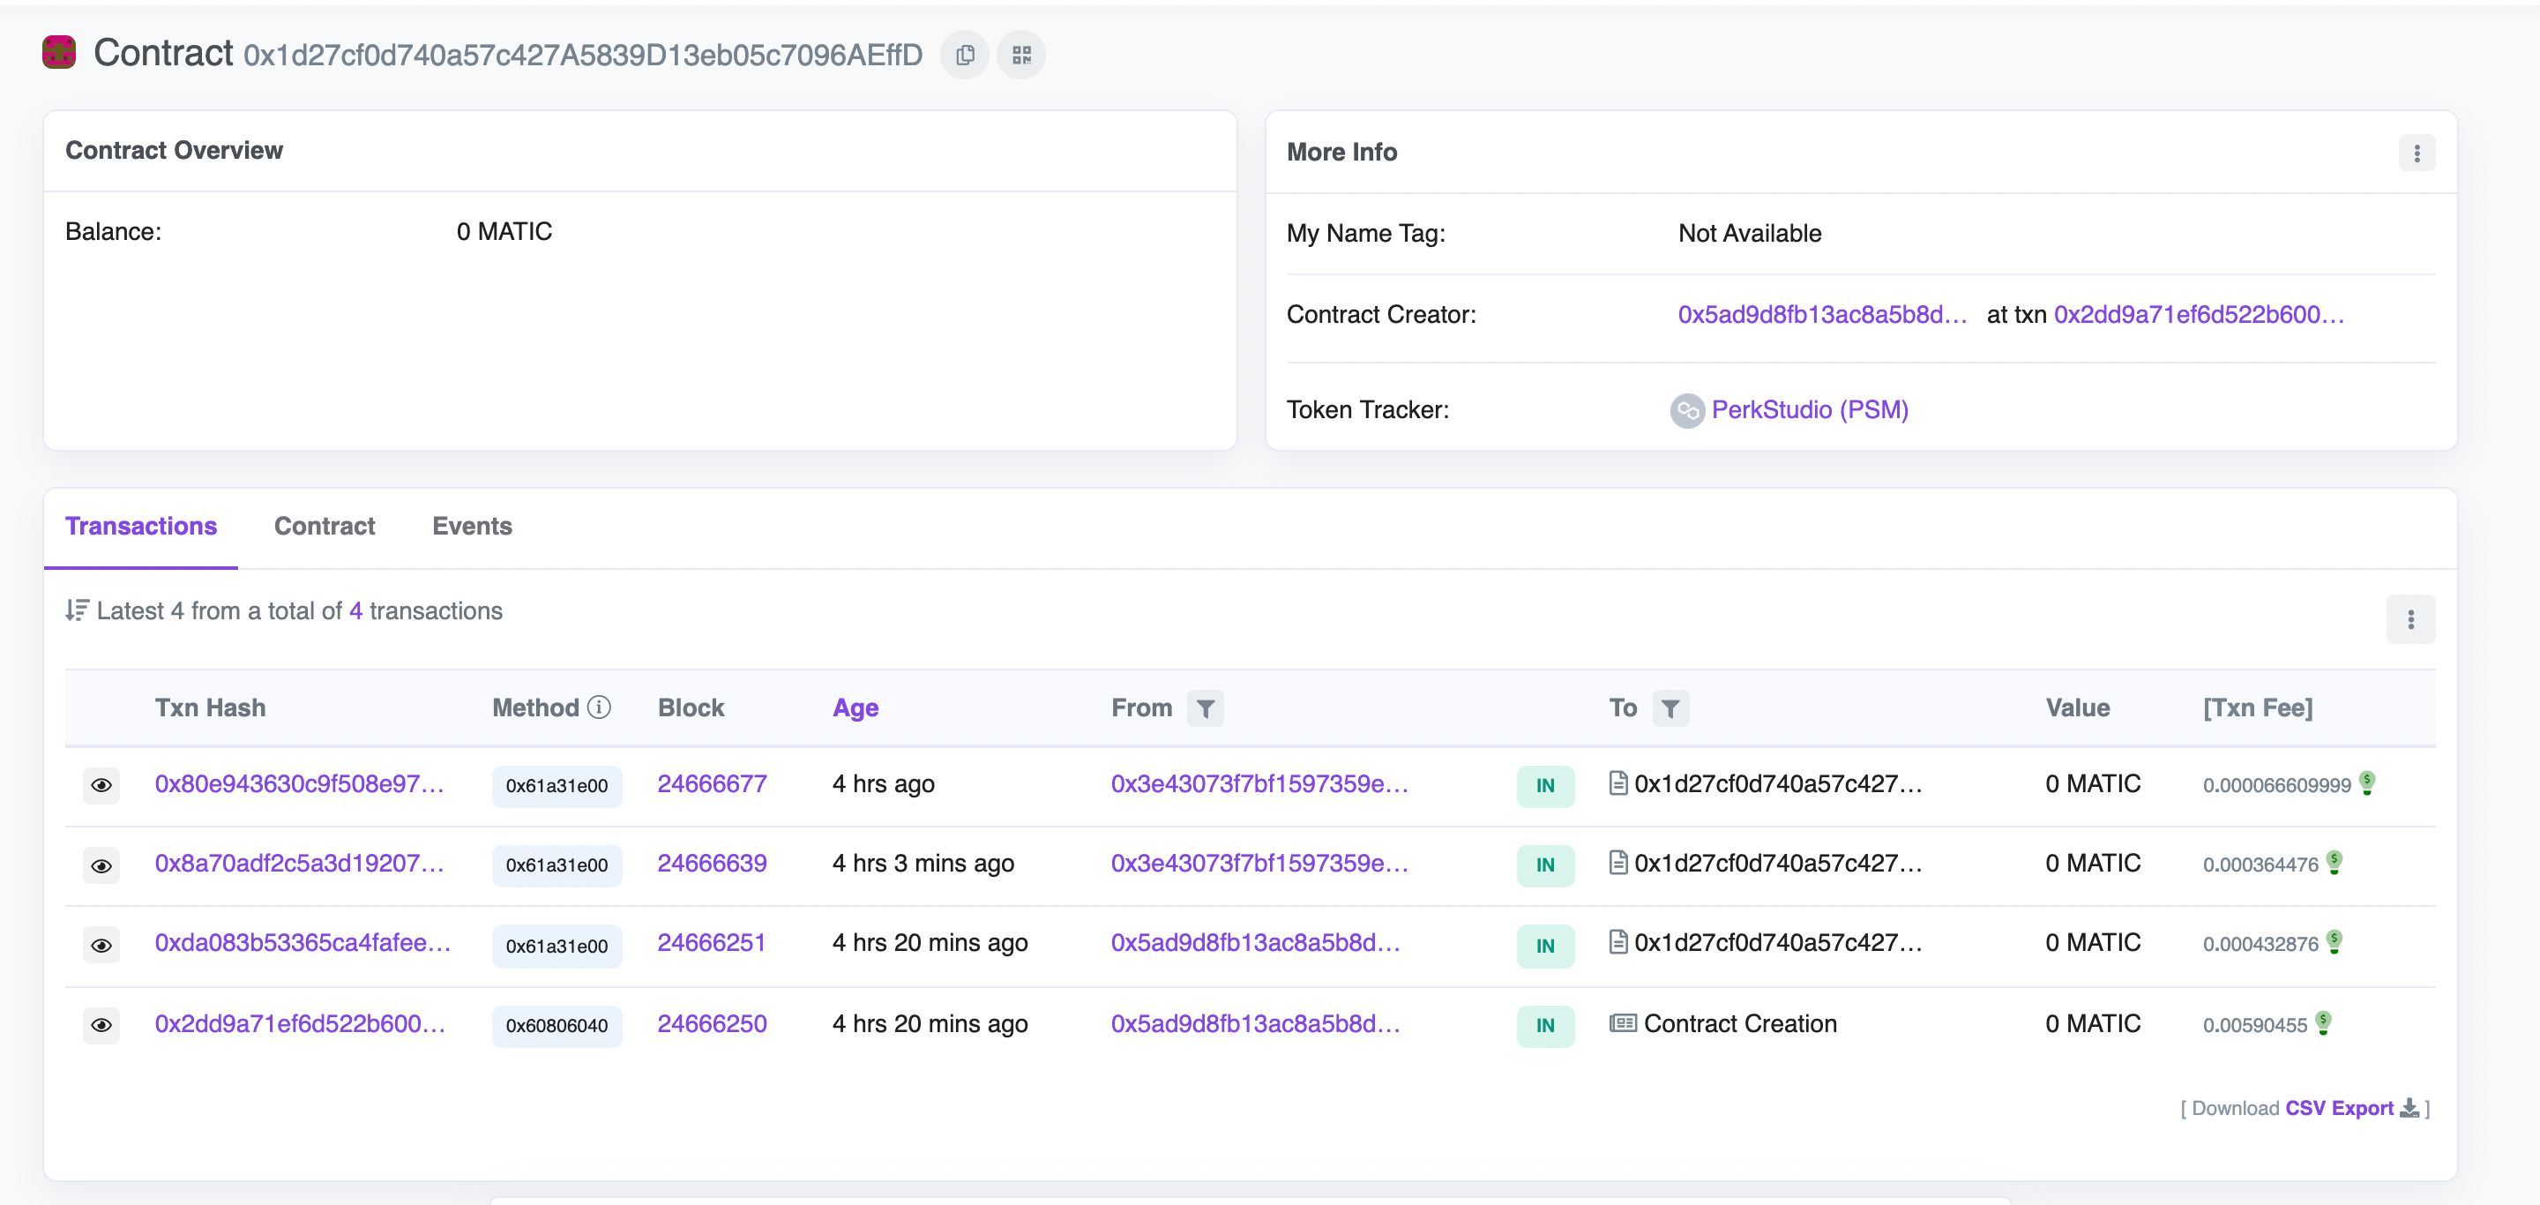Open creation txn 0x2dd9a71ef6d522b600 in More Info
2540x1205 pixels.
(2199, 315)
